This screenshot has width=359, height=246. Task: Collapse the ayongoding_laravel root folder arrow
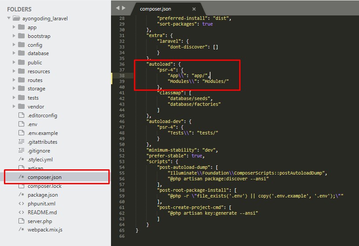point(9,18)
